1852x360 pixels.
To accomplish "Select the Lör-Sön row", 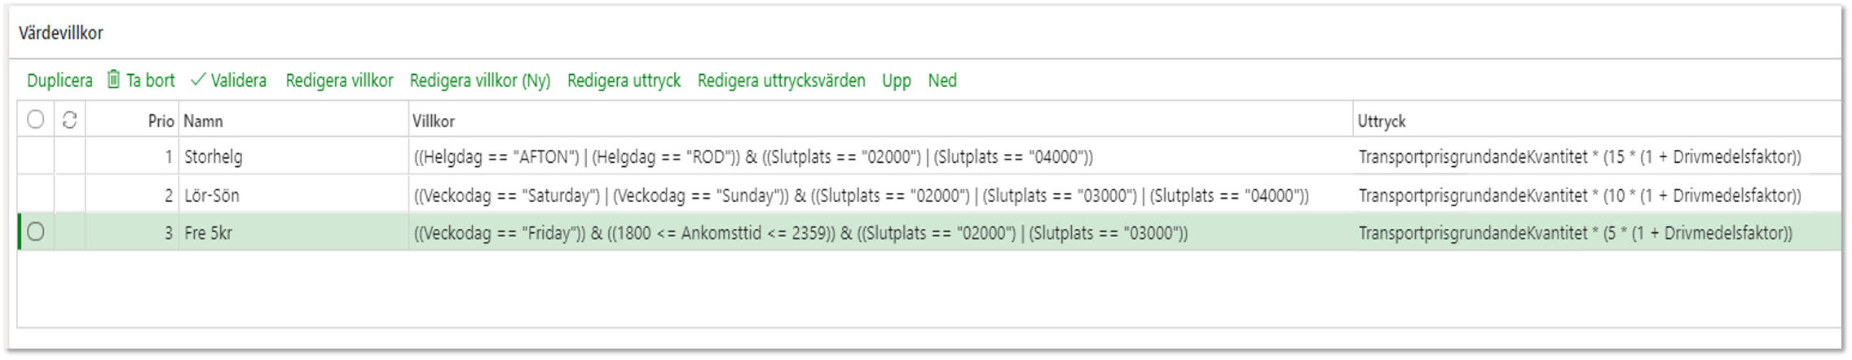I will [x=929, y=195].
